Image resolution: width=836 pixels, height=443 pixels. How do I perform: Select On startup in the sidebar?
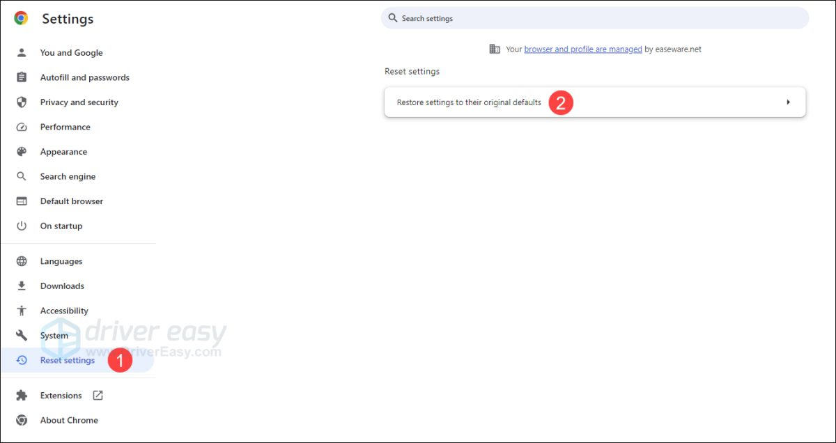[x=61, y=226]
